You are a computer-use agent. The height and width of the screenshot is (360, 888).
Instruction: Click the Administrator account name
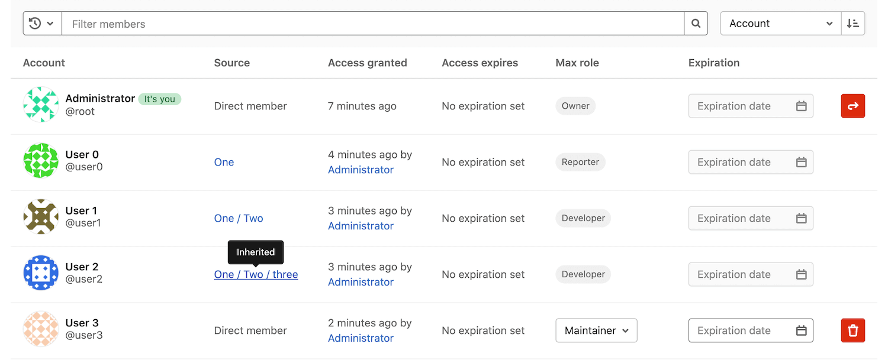100,99
